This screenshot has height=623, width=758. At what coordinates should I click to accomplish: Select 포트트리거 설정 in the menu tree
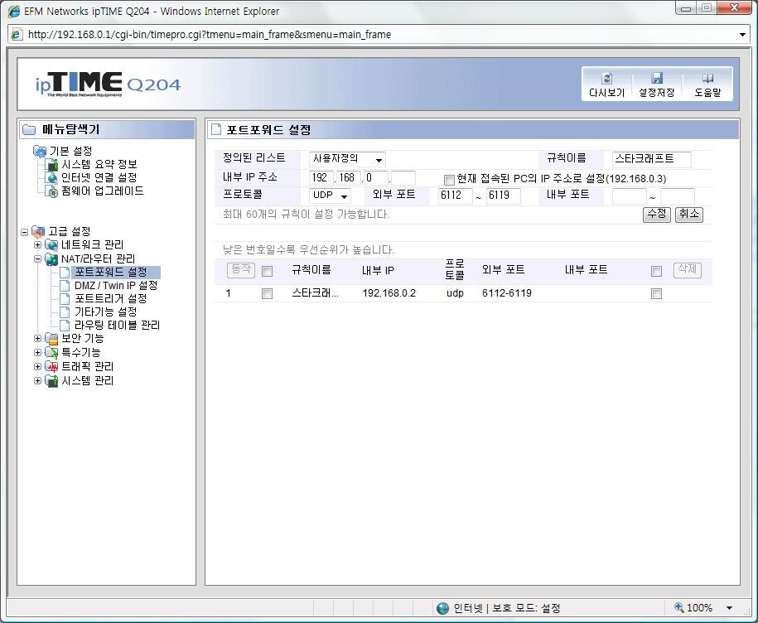tap(110, 299)
